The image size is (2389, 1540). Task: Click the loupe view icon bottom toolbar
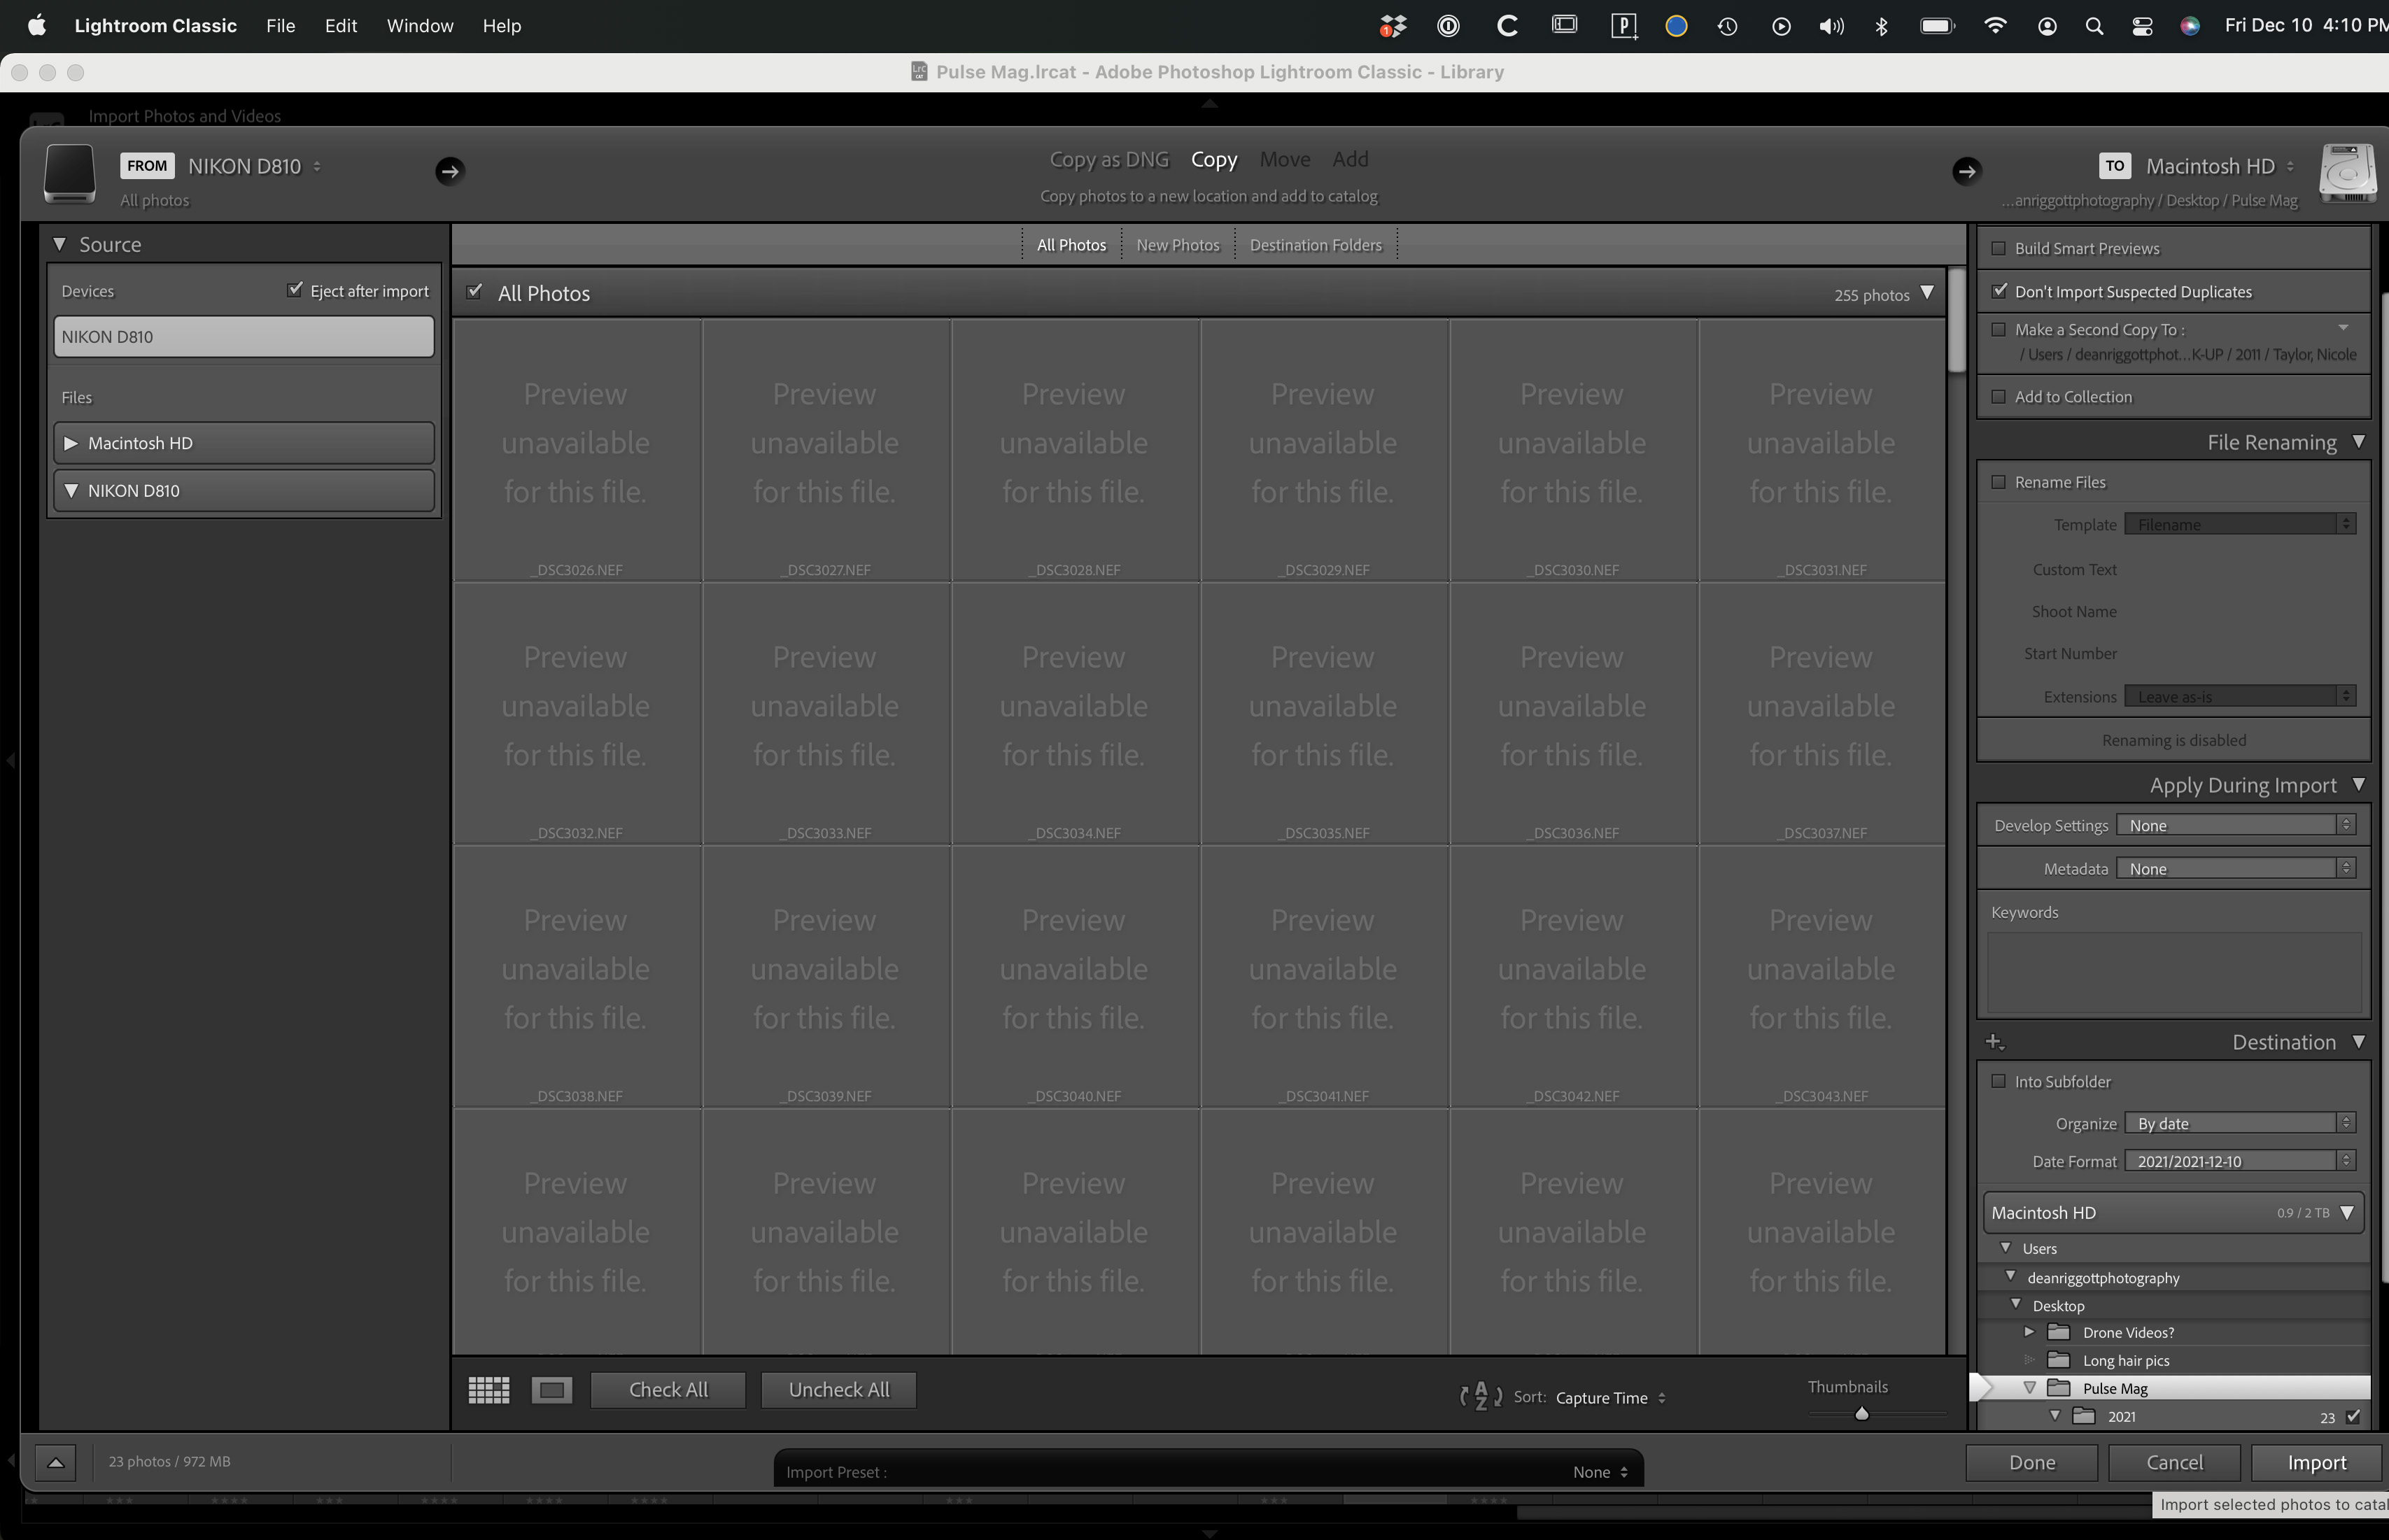coord(550,1389)
